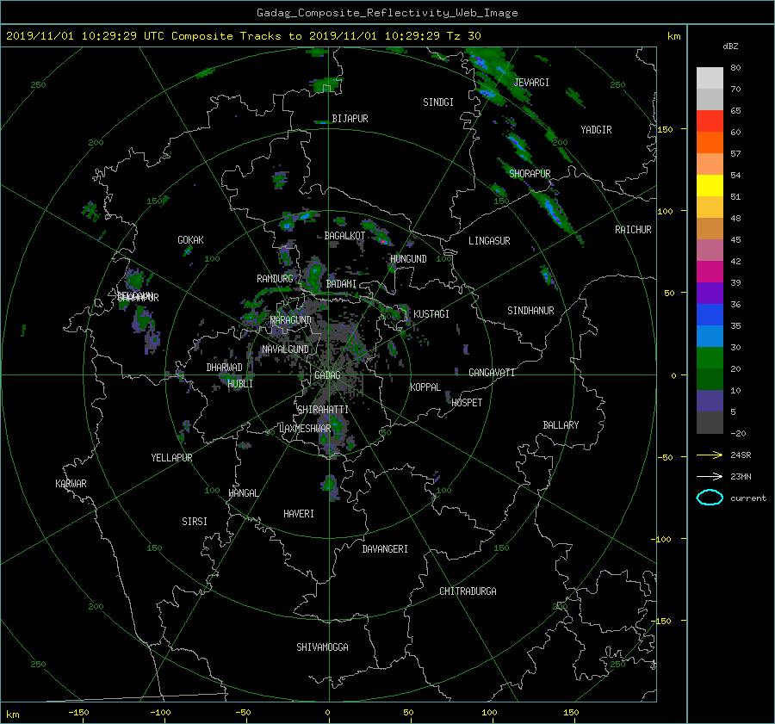
Task: Click the JEVARGI city label
Action: pyautogui.click(x=531, y=83)
